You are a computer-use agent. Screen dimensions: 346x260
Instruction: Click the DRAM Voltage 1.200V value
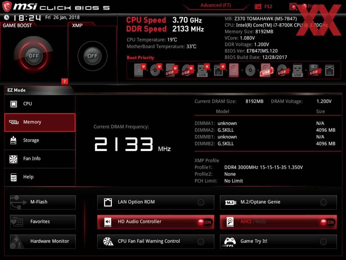pyautogui.click(x=324, y=101)
